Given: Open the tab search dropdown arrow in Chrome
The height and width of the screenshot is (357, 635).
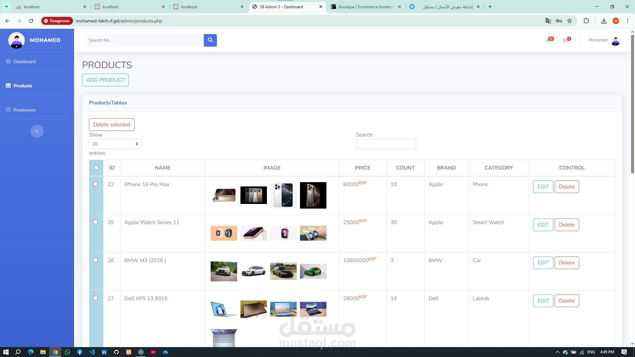Looking at the screenshot, I should coord(6,7).
